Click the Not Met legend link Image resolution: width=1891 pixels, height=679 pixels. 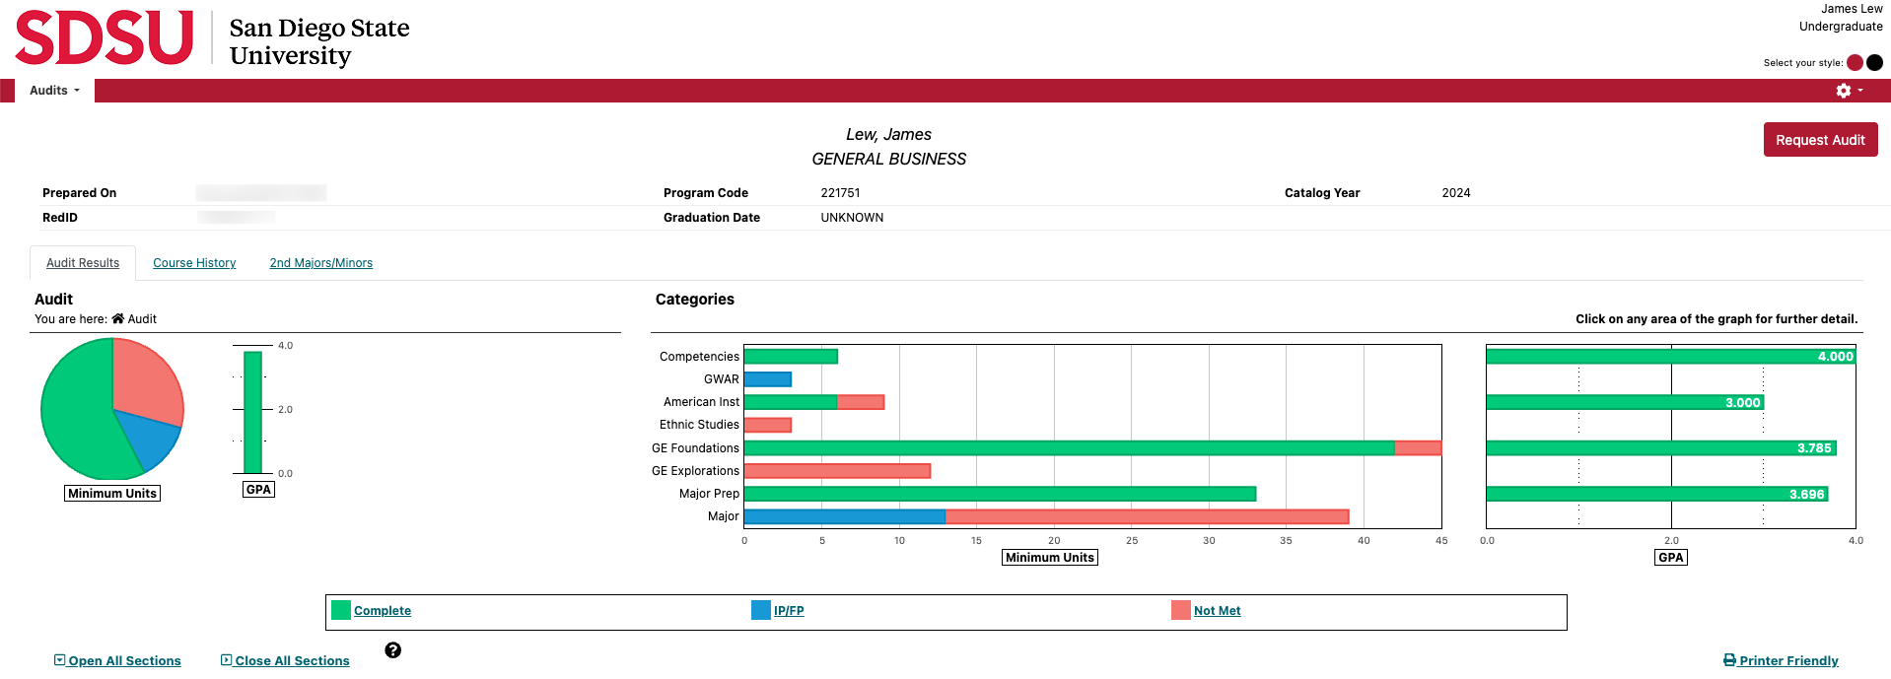(x=1217, y=611)
